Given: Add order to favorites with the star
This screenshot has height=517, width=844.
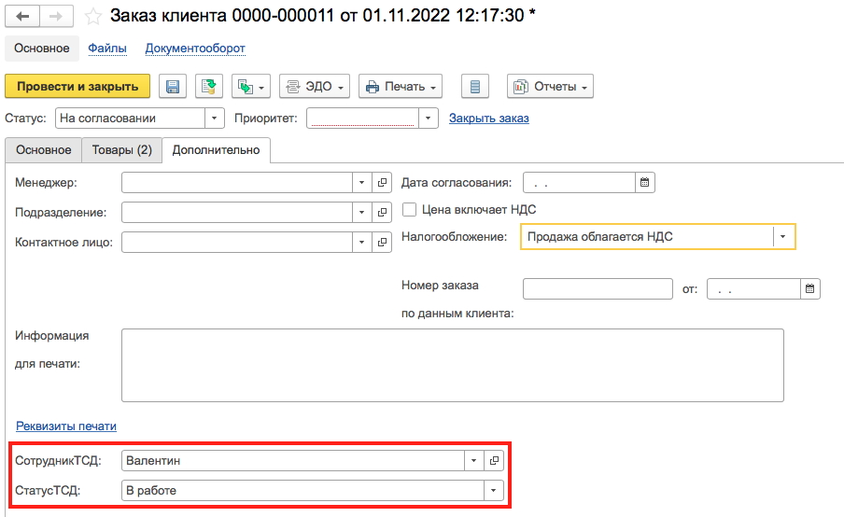Looking at the screenshot, I should 93,16.
